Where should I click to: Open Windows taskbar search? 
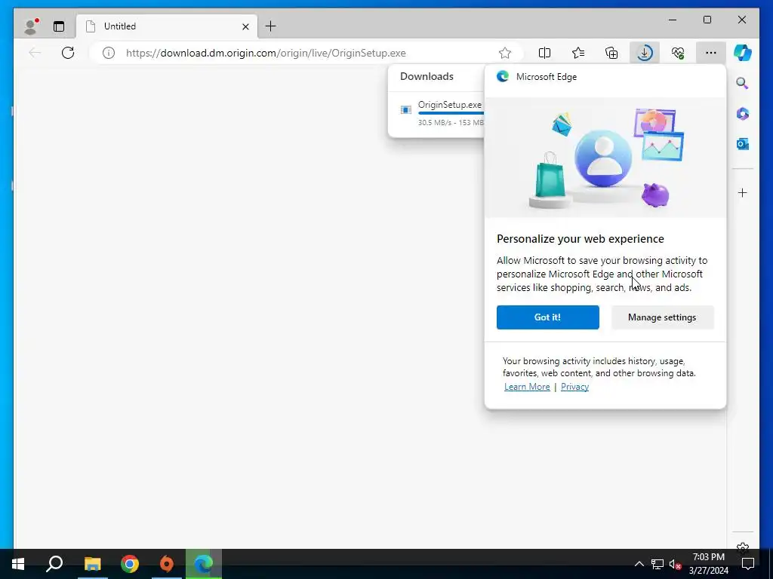pyautogui.click(x=54, y=564)
